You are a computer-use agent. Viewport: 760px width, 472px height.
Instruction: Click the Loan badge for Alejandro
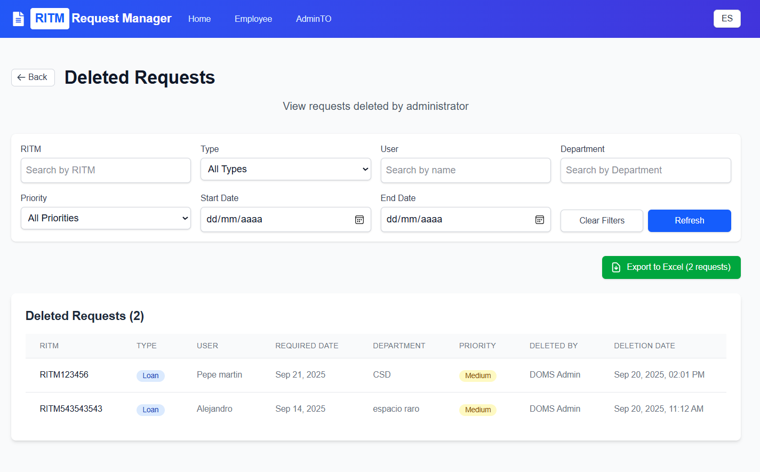click(x=150, y=410)
